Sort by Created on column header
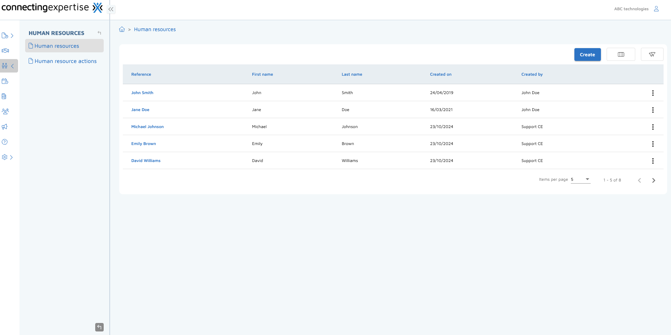 tap(441, 74)
